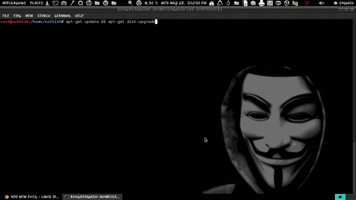Open the audio mixer icon
The width and height of the screenshot is (356, 200).
click(270, 3)
